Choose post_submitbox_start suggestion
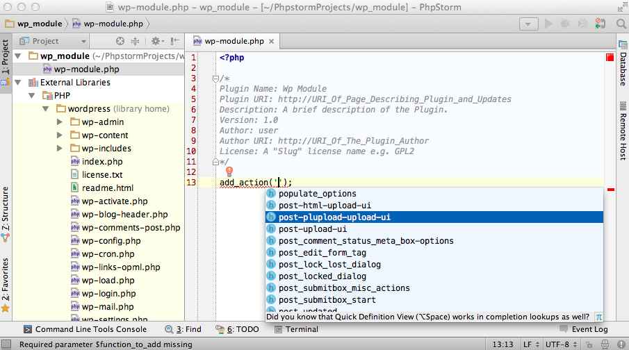Screen dimensions: 629x350 [434, 300]
